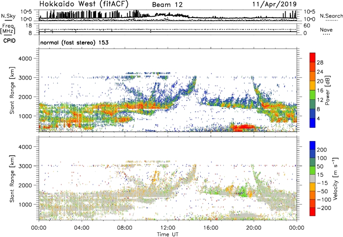The width and height of the screenshot is (343, 237).
Task: Click the blue swatch at the power colorbar bottom
Action: [x=313, y=123]
